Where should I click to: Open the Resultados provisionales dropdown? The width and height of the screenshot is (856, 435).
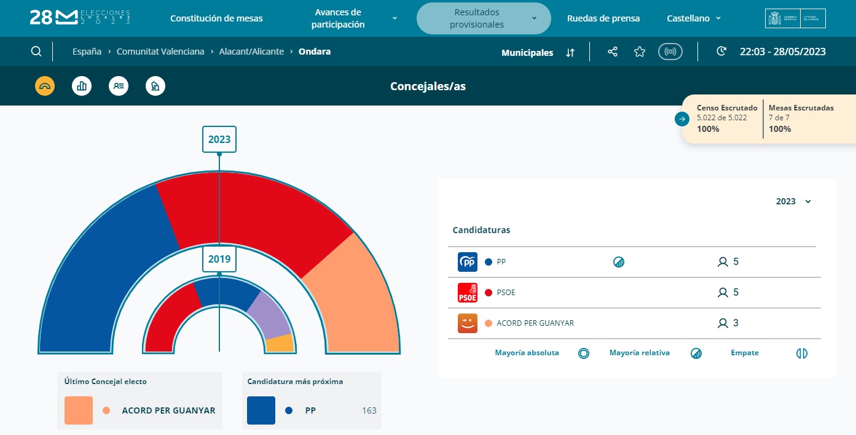[477, 18]
